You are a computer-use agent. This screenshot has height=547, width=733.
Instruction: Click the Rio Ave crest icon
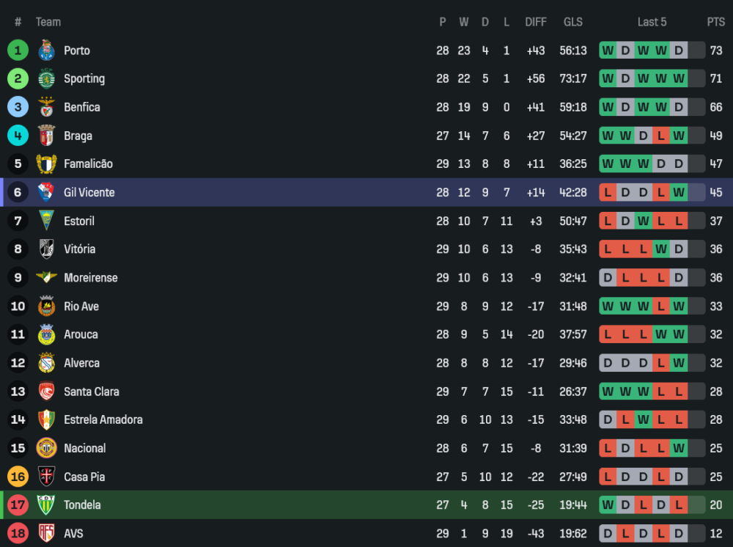[x=46, y=306]
